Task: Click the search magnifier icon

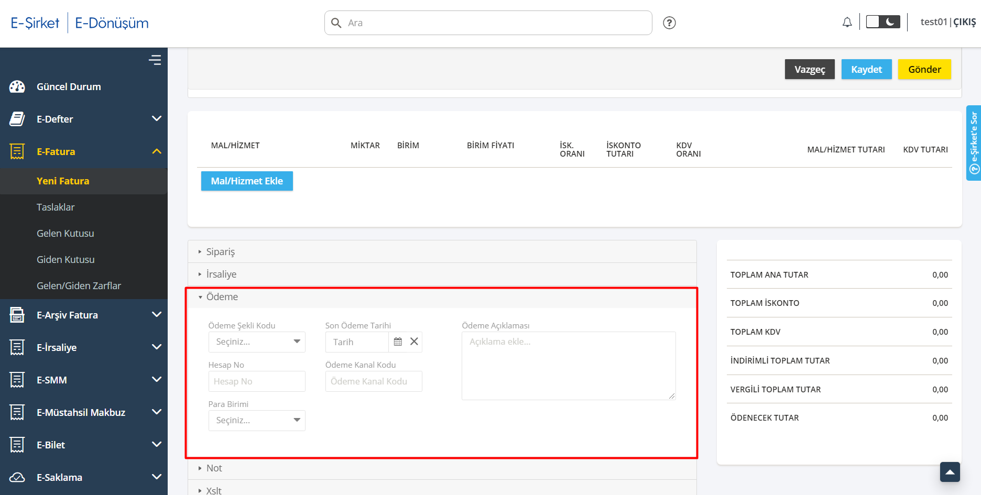Action: [x=336, y=23]
